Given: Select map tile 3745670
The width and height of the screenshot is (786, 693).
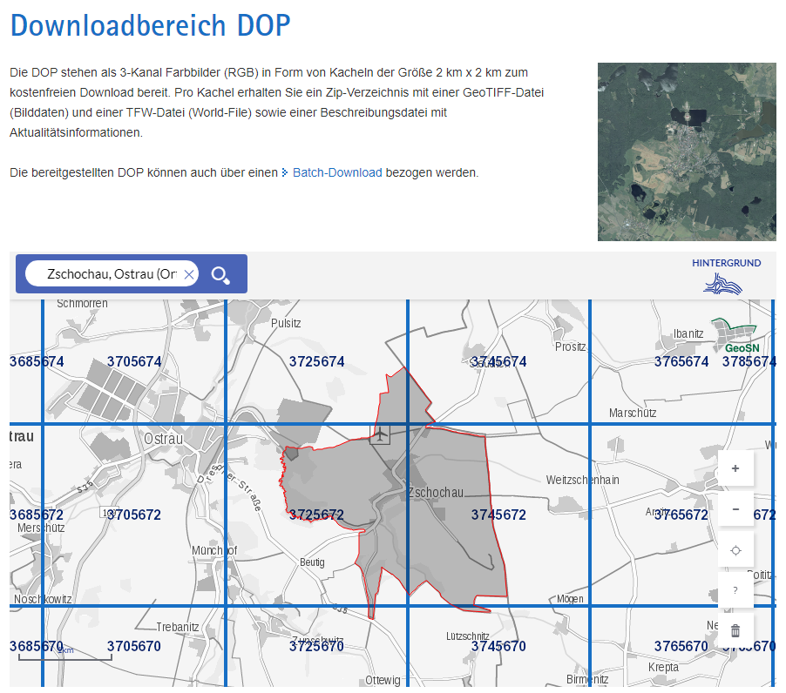Looking at the screenshot, I should click(x=498, y=646).
